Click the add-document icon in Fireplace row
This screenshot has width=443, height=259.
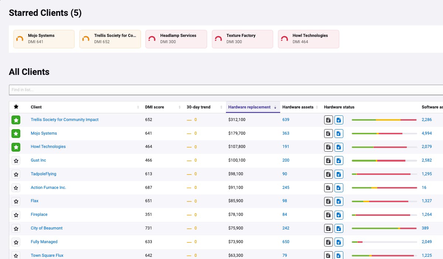[339, 215]
